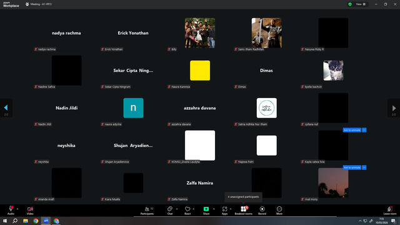Expand apps options arrow beside Apps
The height and width of the screenshot is (225, 400).
coord(231,209)
